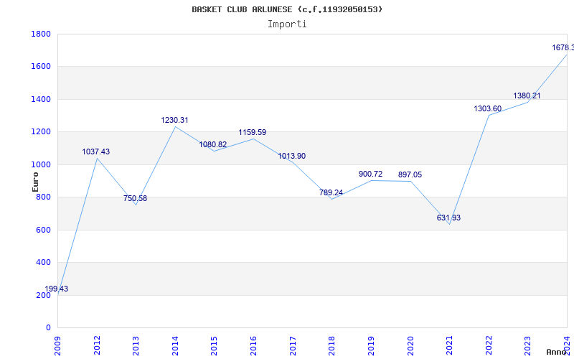Select the 199.43 data label
This screenshot has width=574, height=359.
pyautogui.click(x=57, y=289)
